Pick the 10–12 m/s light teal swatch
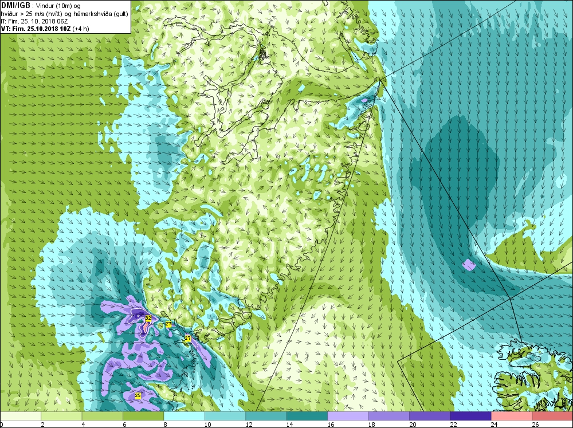Viewport: 573px width, 428px height. (225, 417)
